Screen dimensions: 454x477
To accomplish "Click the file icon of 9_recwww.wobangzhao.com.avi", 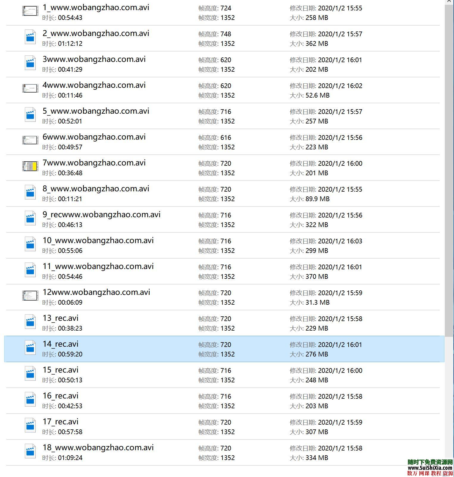I will 30,218.
